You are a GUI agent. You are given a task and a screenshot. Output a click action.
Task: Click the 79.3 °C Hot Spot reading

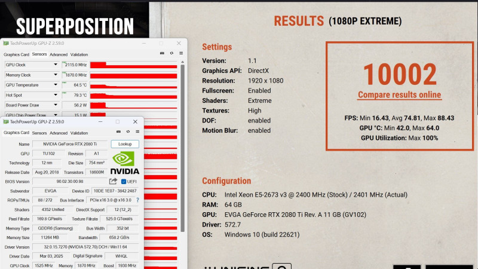point(75,95)
